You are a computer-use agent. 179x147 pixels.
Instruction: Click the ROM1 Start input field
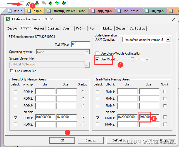(x=46, y=91)
